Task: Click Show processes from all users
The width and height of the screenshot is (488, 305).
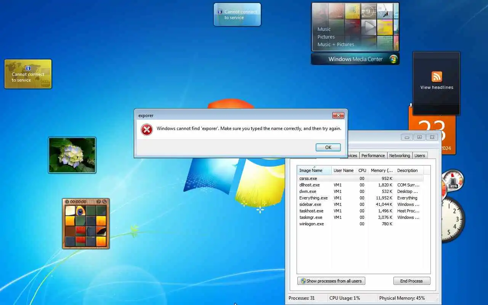Action: [x=331, y=281]
